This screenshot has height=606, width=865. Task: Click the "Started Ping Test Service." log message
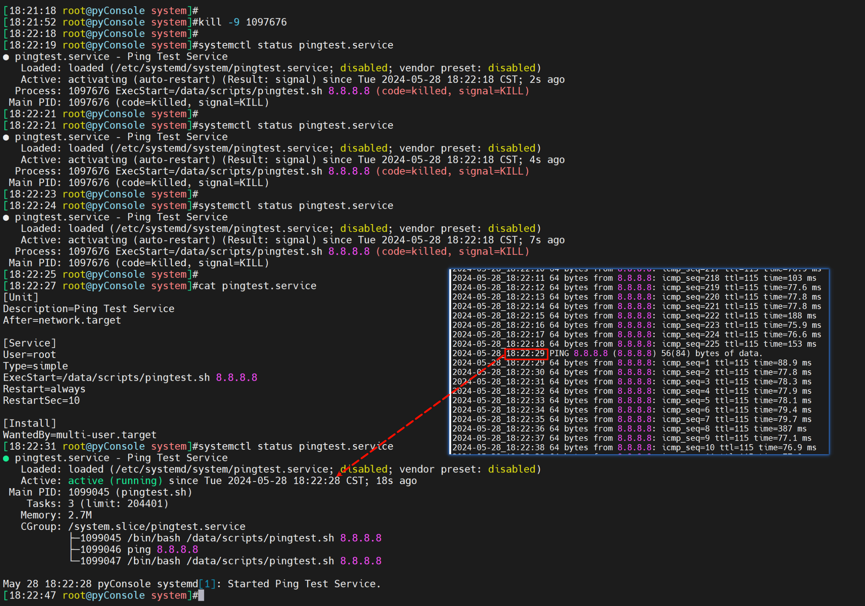tap(304, 584)
